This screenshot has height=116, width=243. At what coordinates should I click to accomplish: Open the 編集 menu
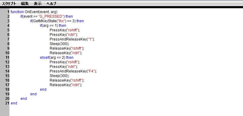25,4
